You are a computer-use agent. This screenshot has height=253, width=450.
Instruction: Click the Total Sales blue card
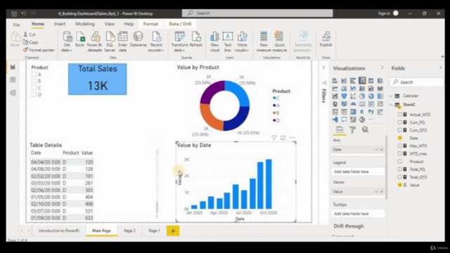pos(97,79)
